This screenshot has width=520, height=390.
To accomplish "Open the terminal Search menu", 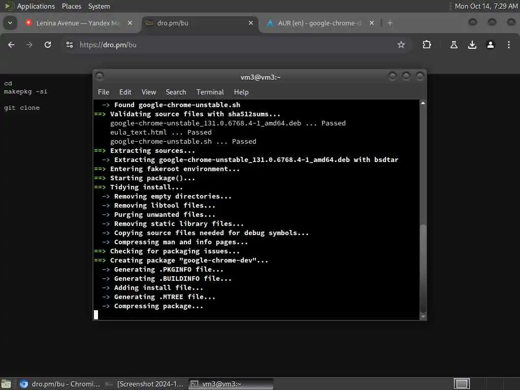I will click(176, 92).
